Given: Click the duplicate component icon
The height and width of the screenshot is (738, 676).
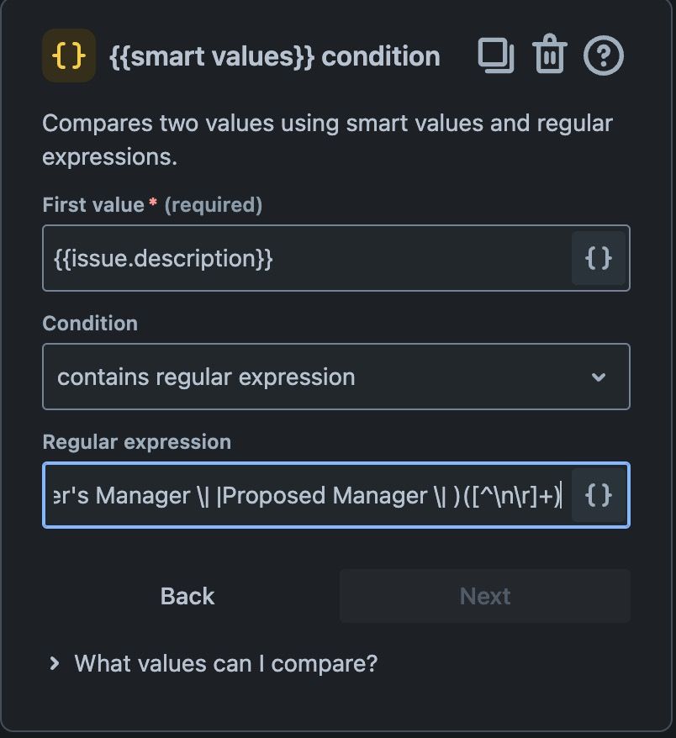Looking at the screenshot, I should pyautogui.click(x=496, y=55).
